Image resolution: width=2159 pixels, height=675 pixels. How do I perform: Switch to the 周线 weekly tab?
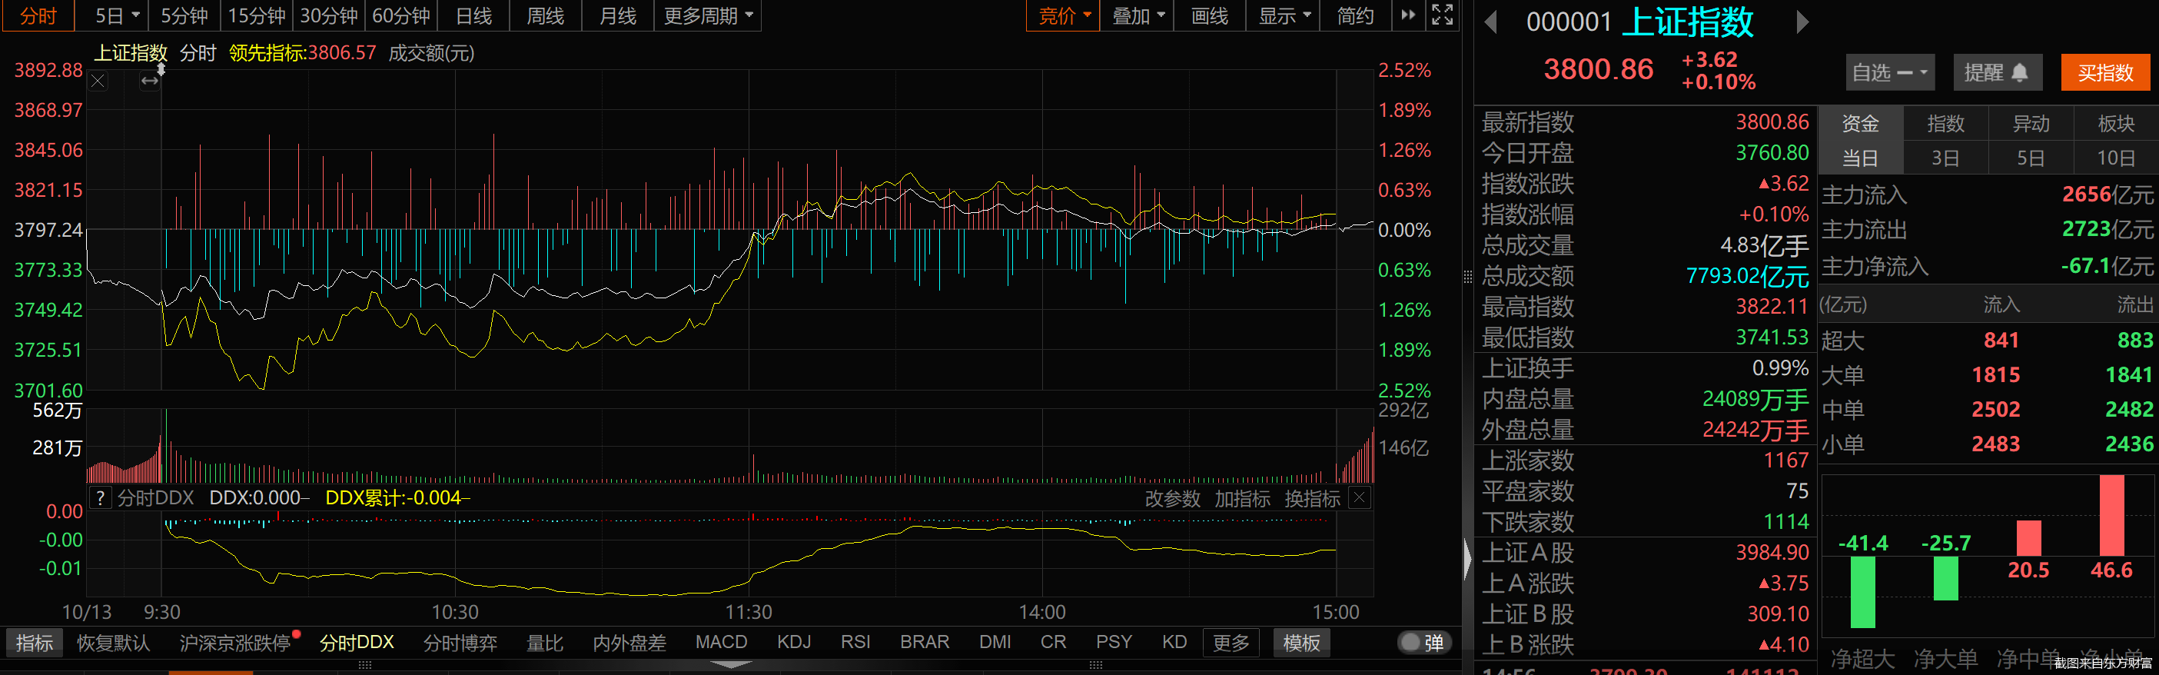click(546, 16)
